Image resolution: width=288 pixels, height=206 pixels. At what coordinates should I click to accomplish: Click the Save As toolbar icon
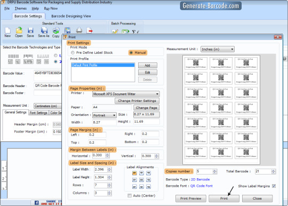point(44,30)
